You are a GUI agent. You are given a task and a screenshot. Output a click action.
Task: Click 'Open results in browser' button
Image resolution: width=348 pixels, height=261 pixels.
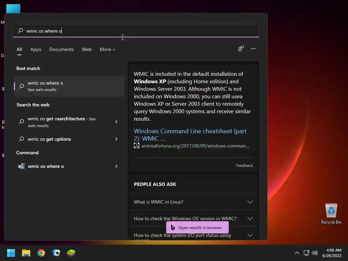[197, 227]
